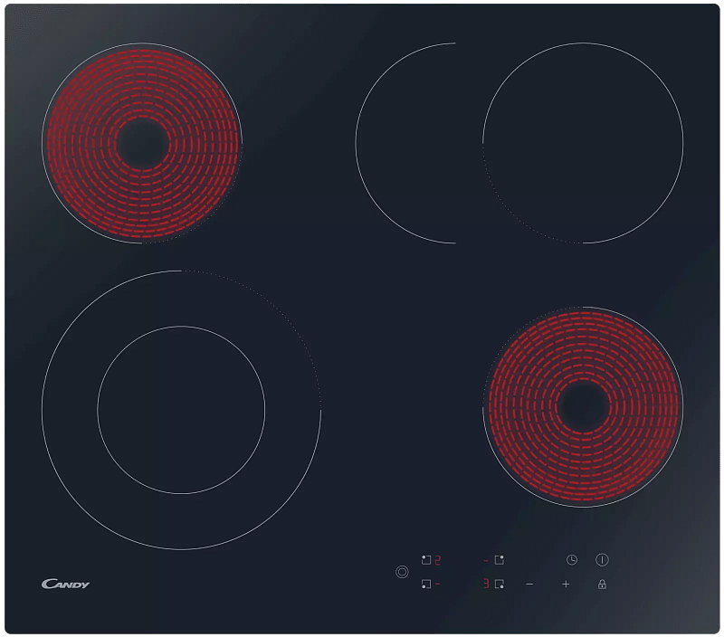This screenshot has width=724, height=637.
Task: Tap the power level display showing 2
Action: click(x=437, y=558)
